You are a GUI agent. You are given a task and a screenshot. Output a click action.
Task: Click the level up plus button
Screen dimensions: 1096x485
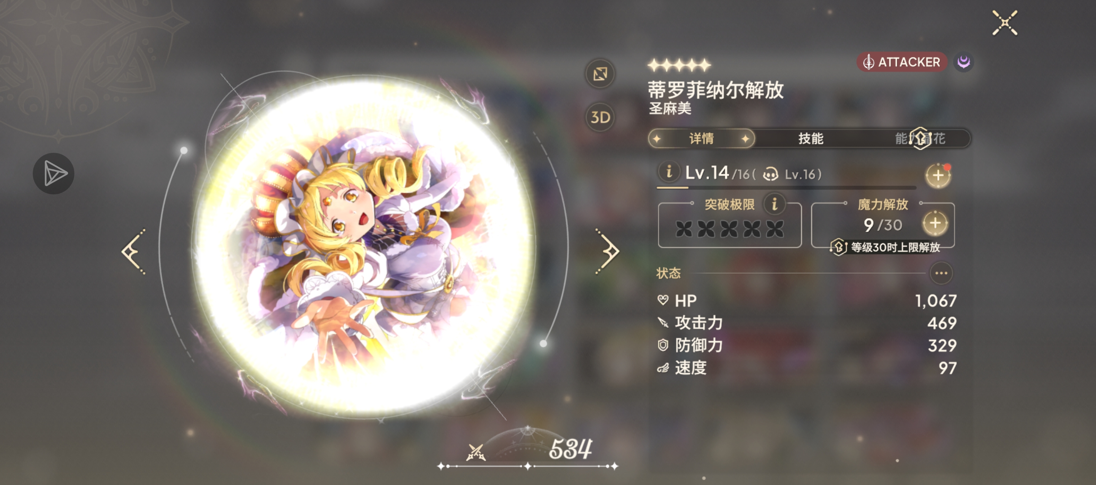pyautogui.click(x=938, y=175)
